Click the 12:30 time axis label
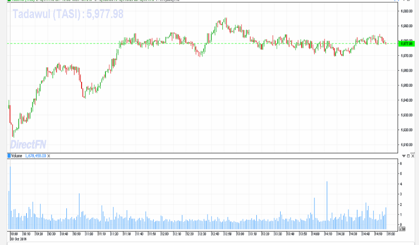The image size is (419, 245). tap(202, 234)
